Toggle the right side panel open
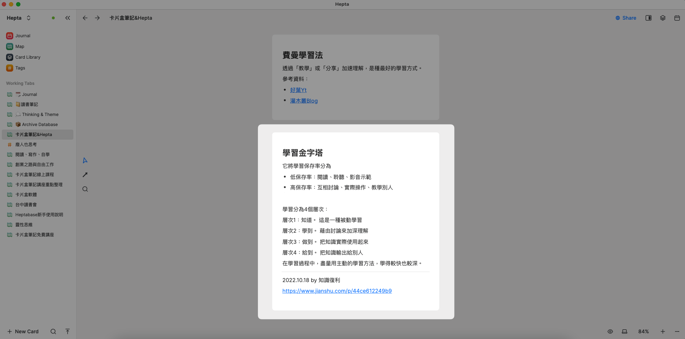Image resolution: width=685 pixels, height=339 pixels. (648, 18)
